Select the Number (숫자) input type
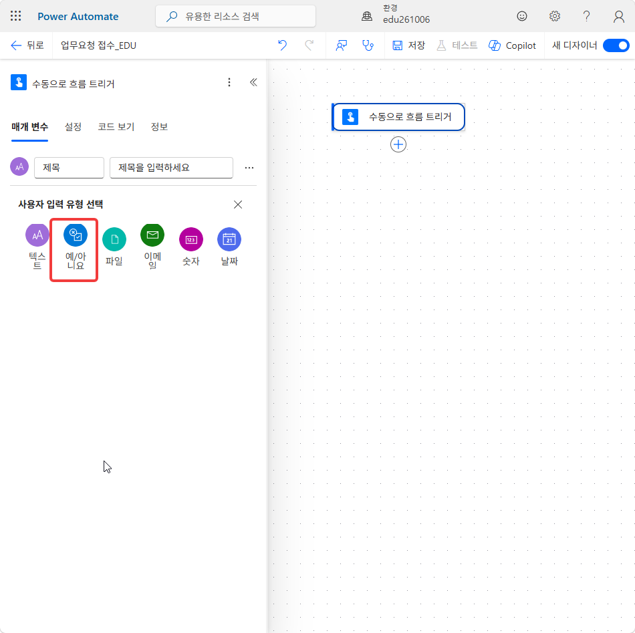This screenshot has width=635, height=633. click(190, 247)
